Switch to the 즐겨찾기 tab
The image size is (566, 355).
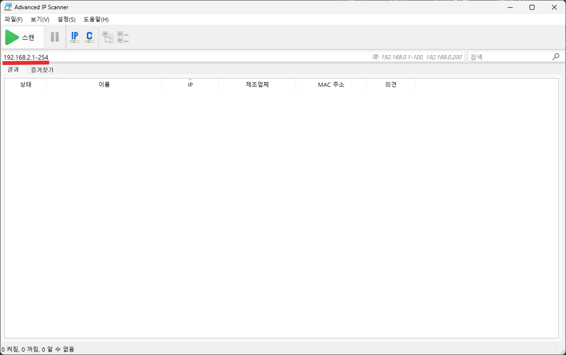(42, 70)
